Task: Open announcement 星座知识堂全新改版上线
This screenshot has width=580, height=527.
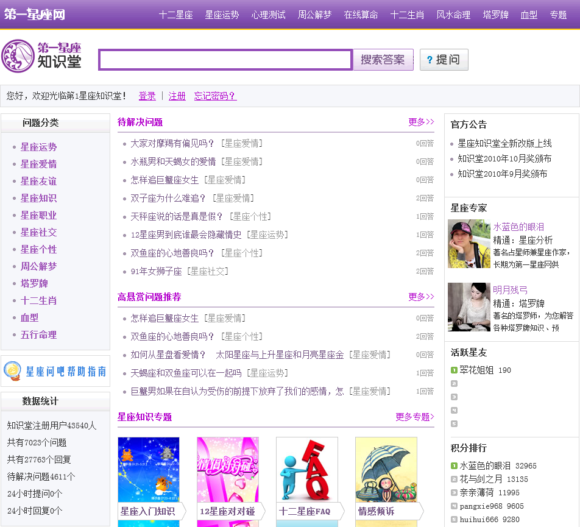Action: [x=504, y=144]
